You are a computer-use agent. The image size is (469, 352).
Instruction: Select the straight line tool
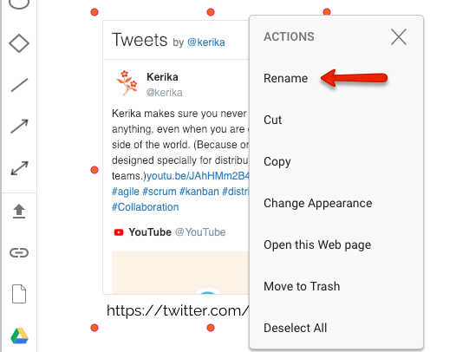click(x=19, y=85)
